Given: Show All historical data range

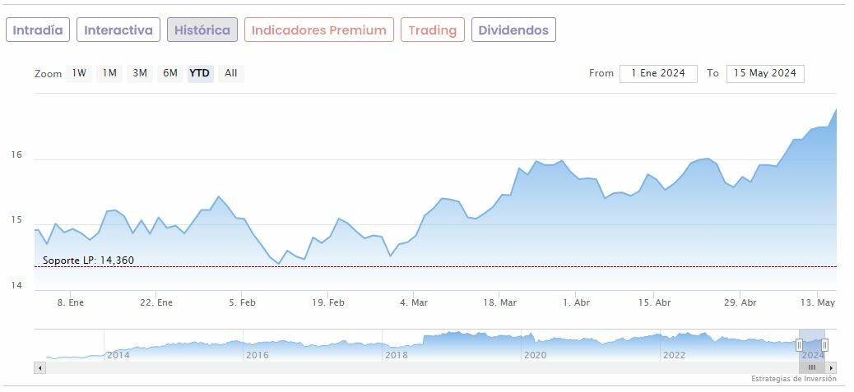Looking at the screenshot, I should pos(231,73).
